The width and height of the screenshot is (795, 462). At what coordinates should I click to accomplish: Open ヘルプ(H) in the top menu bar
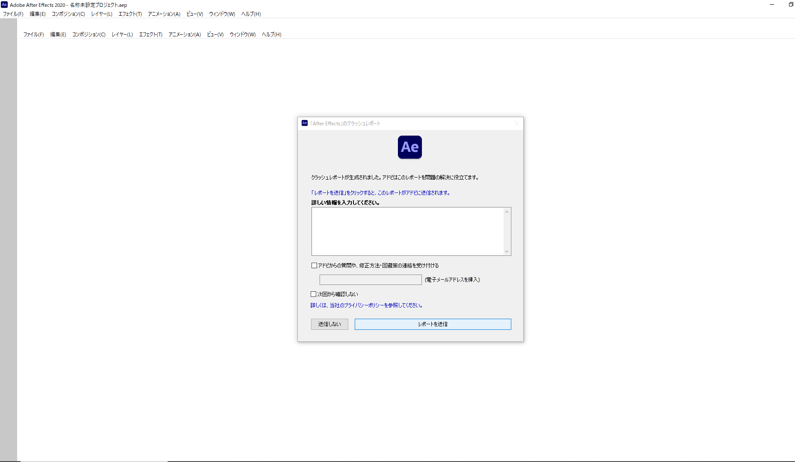(x=251, y=14)
